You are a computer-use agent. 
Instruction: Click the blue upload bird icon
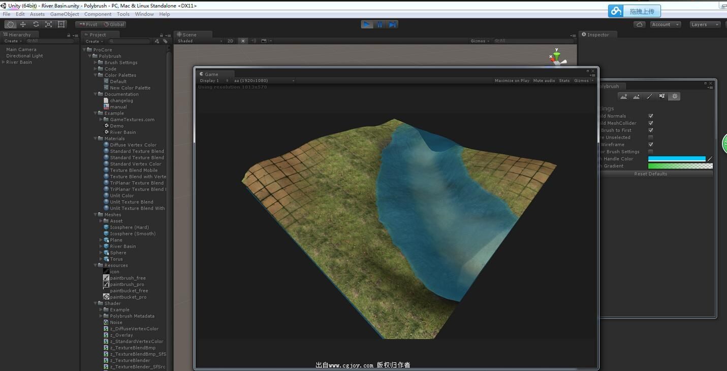pos(616,11)
